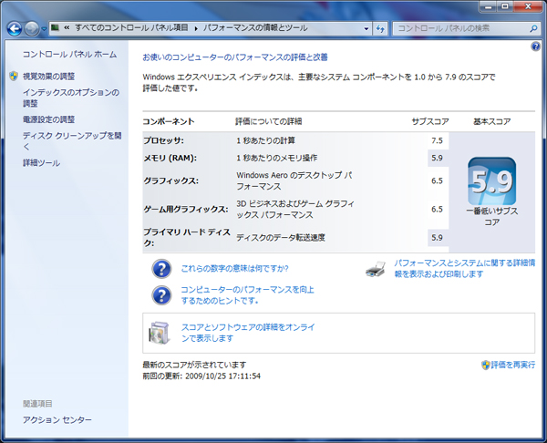Click the プライマリ ハード ディスク row label
Screen dimensions: 547x443
[187, 238]
